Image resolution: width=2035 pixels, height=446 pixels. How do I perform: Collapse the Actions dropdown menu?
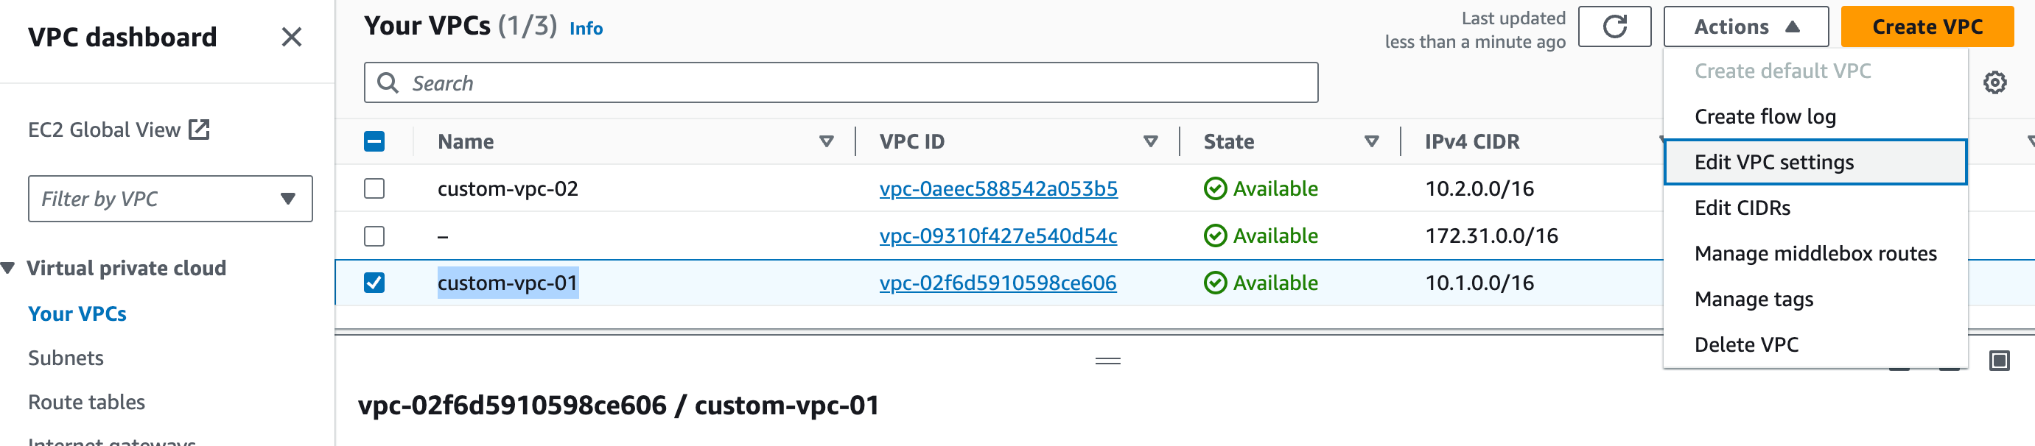(x=1746, y=26)
